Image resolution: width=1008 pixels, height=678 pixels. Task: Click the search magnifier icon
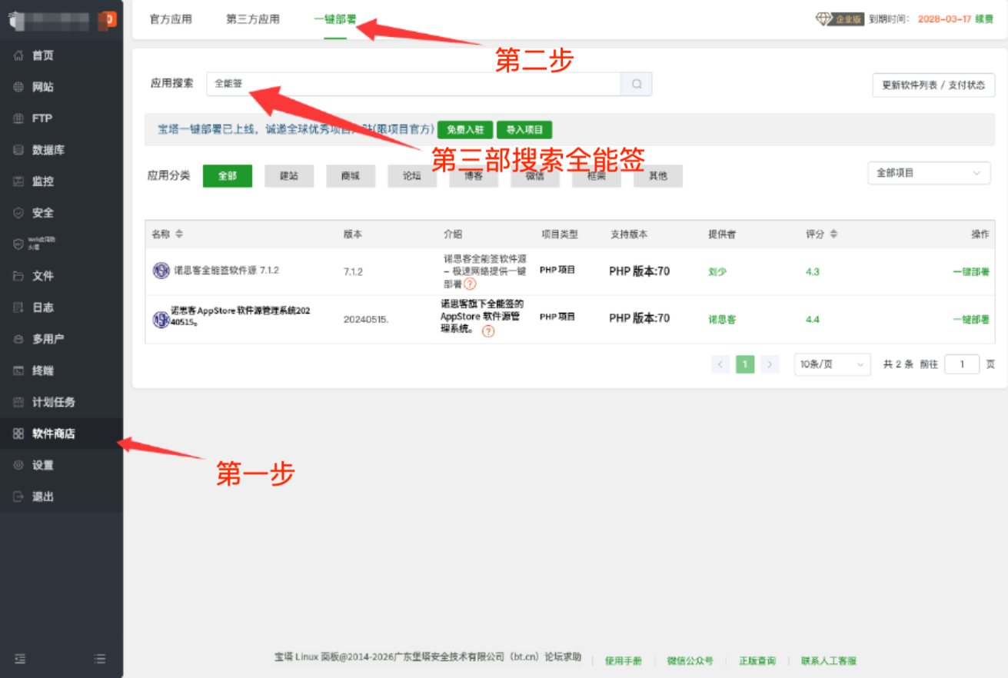point(636,85)
